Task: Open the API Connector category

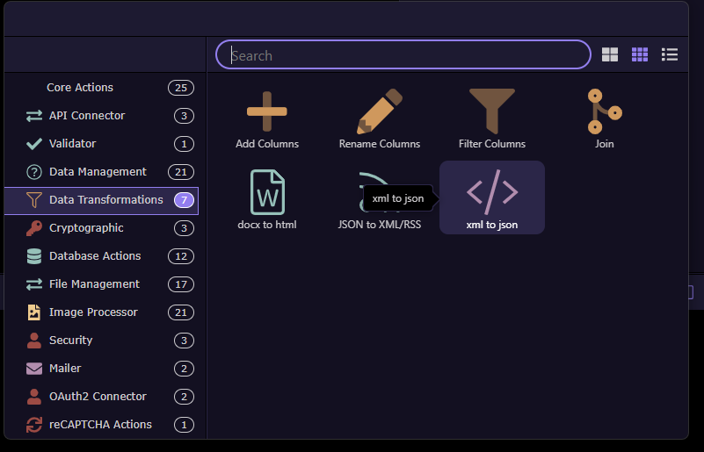Action: [x=101, y=116]
